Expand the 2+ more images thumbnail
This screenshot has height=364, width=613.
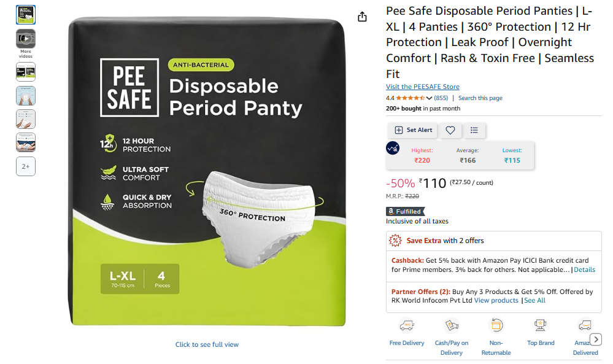25,166
